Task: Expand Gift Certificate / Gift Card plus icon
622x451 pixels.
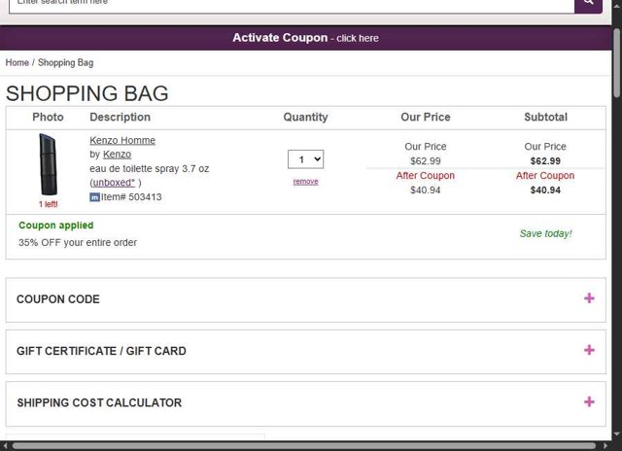Action: pyautogui.click(x=589, y=350)
